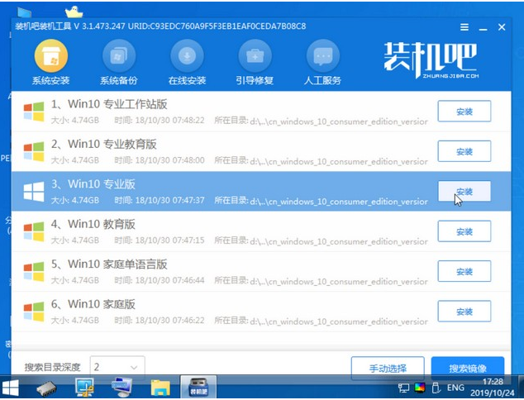Click 手动选择 manual select button

tap(388, 369)
